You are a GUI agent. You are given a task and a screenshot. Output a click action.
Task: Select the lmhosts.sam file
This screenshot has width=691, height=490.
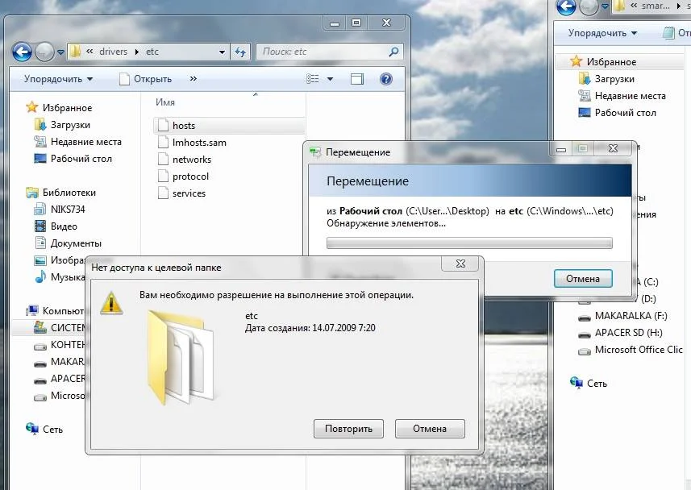pyautogui.click(x=198, y=143)
